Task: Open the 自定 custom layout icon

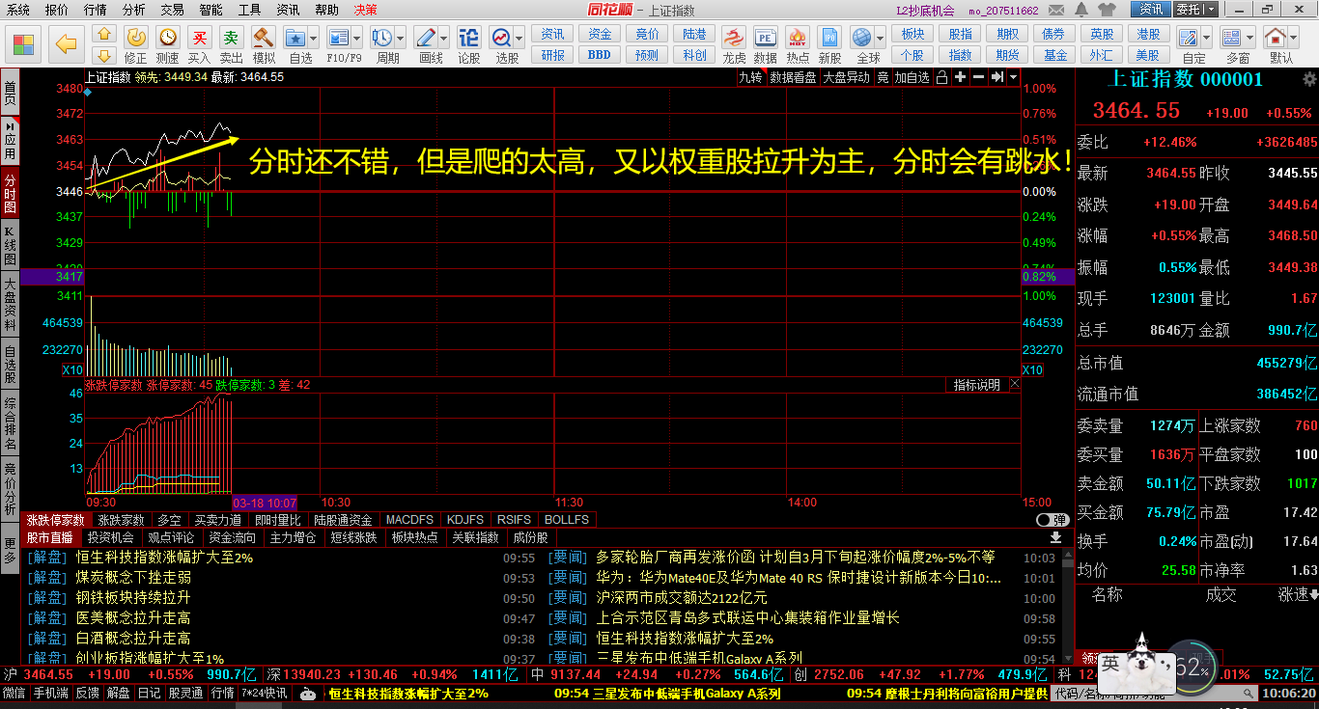Action: point(1189,38)
